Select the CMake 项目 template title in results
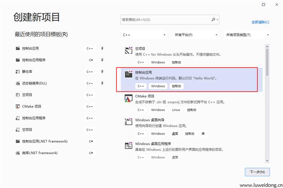Screen dimensions: 283x188 click(x=145, y=96)
